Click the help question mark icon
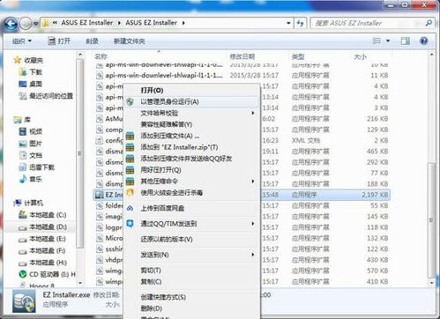Viewport: 440px width, 319px height. (424, 41)
